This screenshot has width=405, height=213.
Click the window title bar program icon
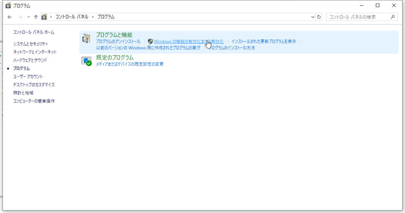pos(8,6)
